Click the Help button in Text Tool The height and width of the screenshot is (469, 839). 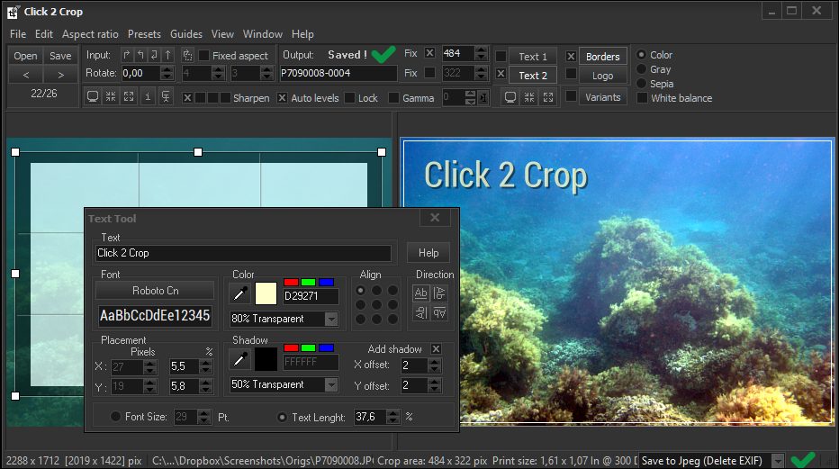(429, 252)
